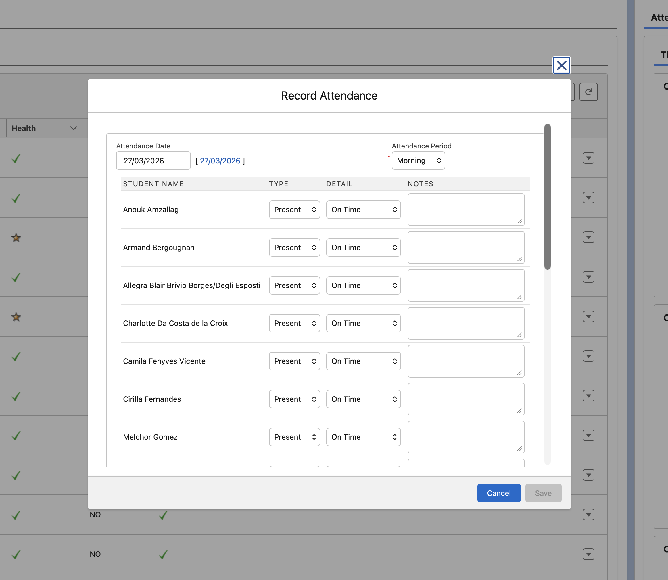Expand the Health column header menu
The height and width of the screenshot is (580, 668).
point(74,129)
